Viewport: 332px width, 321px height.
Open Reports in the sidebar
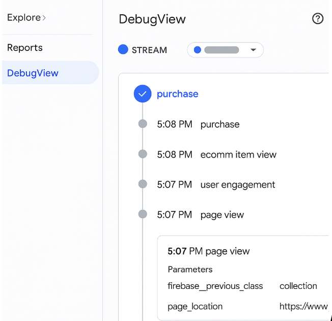(25, 48)
